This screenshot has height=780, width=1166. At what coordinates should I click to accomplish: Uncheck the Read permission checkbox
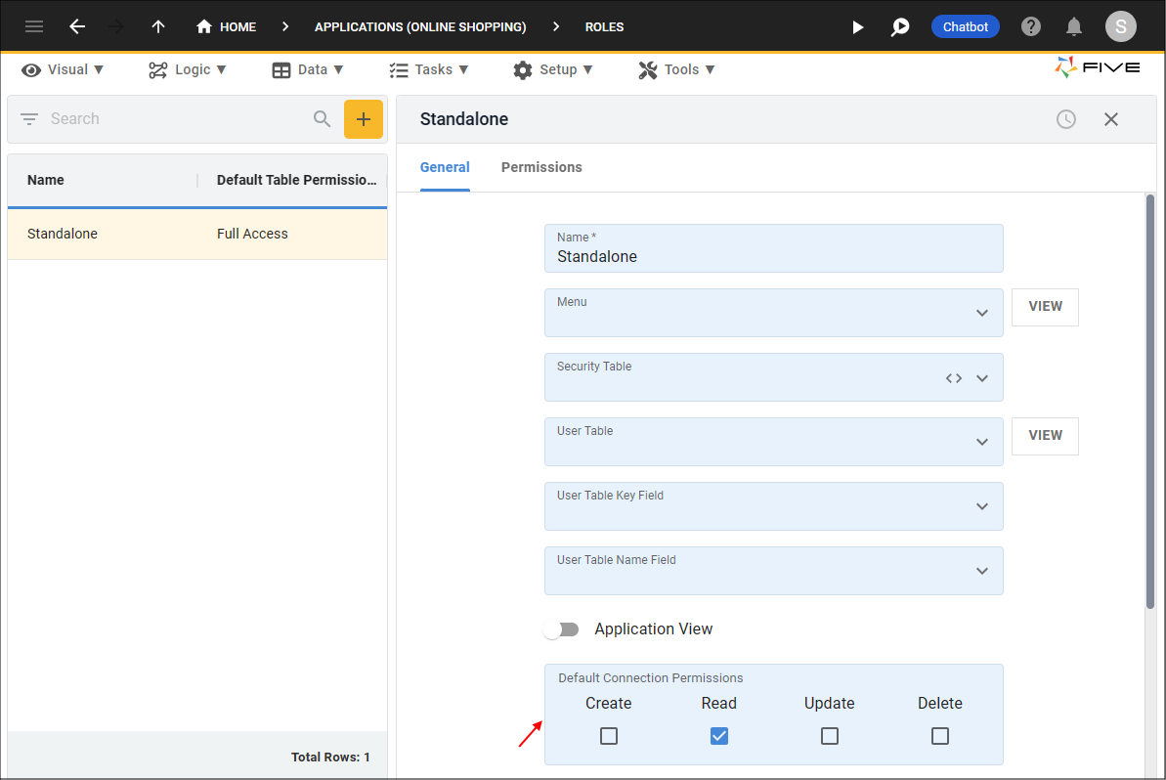pyautogui.click(x=719, y=736)
